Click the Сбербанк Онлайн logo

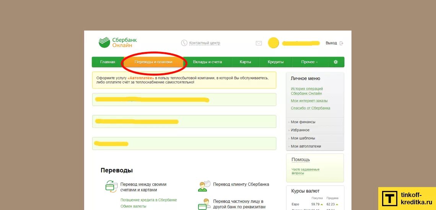118,42
